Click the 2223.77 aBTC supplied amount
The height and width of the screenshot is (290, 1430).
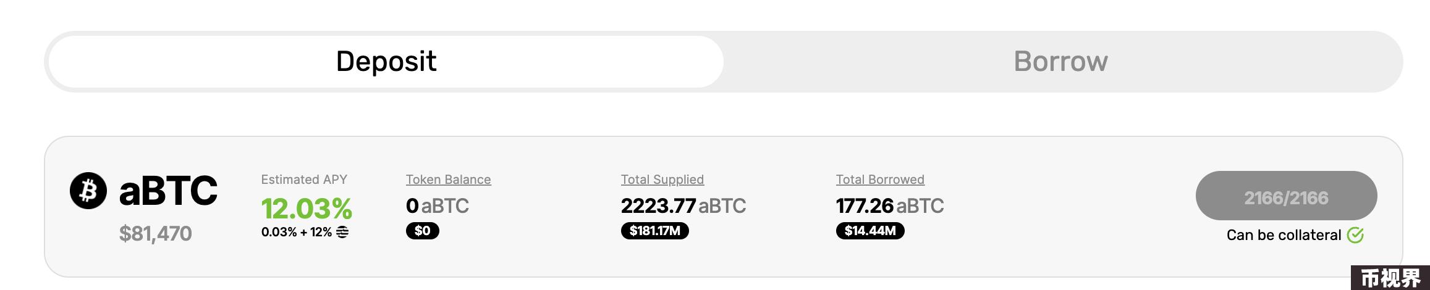pos(683,205)
